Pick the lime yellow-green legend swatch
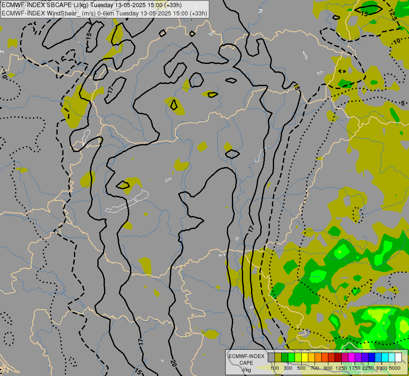Image resolution: width=409 pixels, height=376 pixels. coord(298,358)
